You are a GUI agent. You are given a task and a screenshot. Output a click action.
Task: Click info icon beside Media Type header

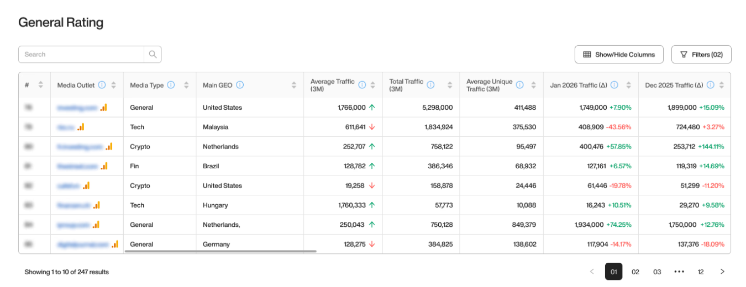point(171,85)
